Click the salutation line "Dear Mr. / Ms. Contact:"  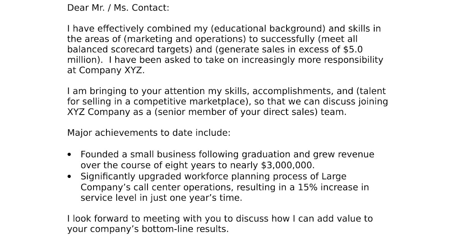point(118,8)
